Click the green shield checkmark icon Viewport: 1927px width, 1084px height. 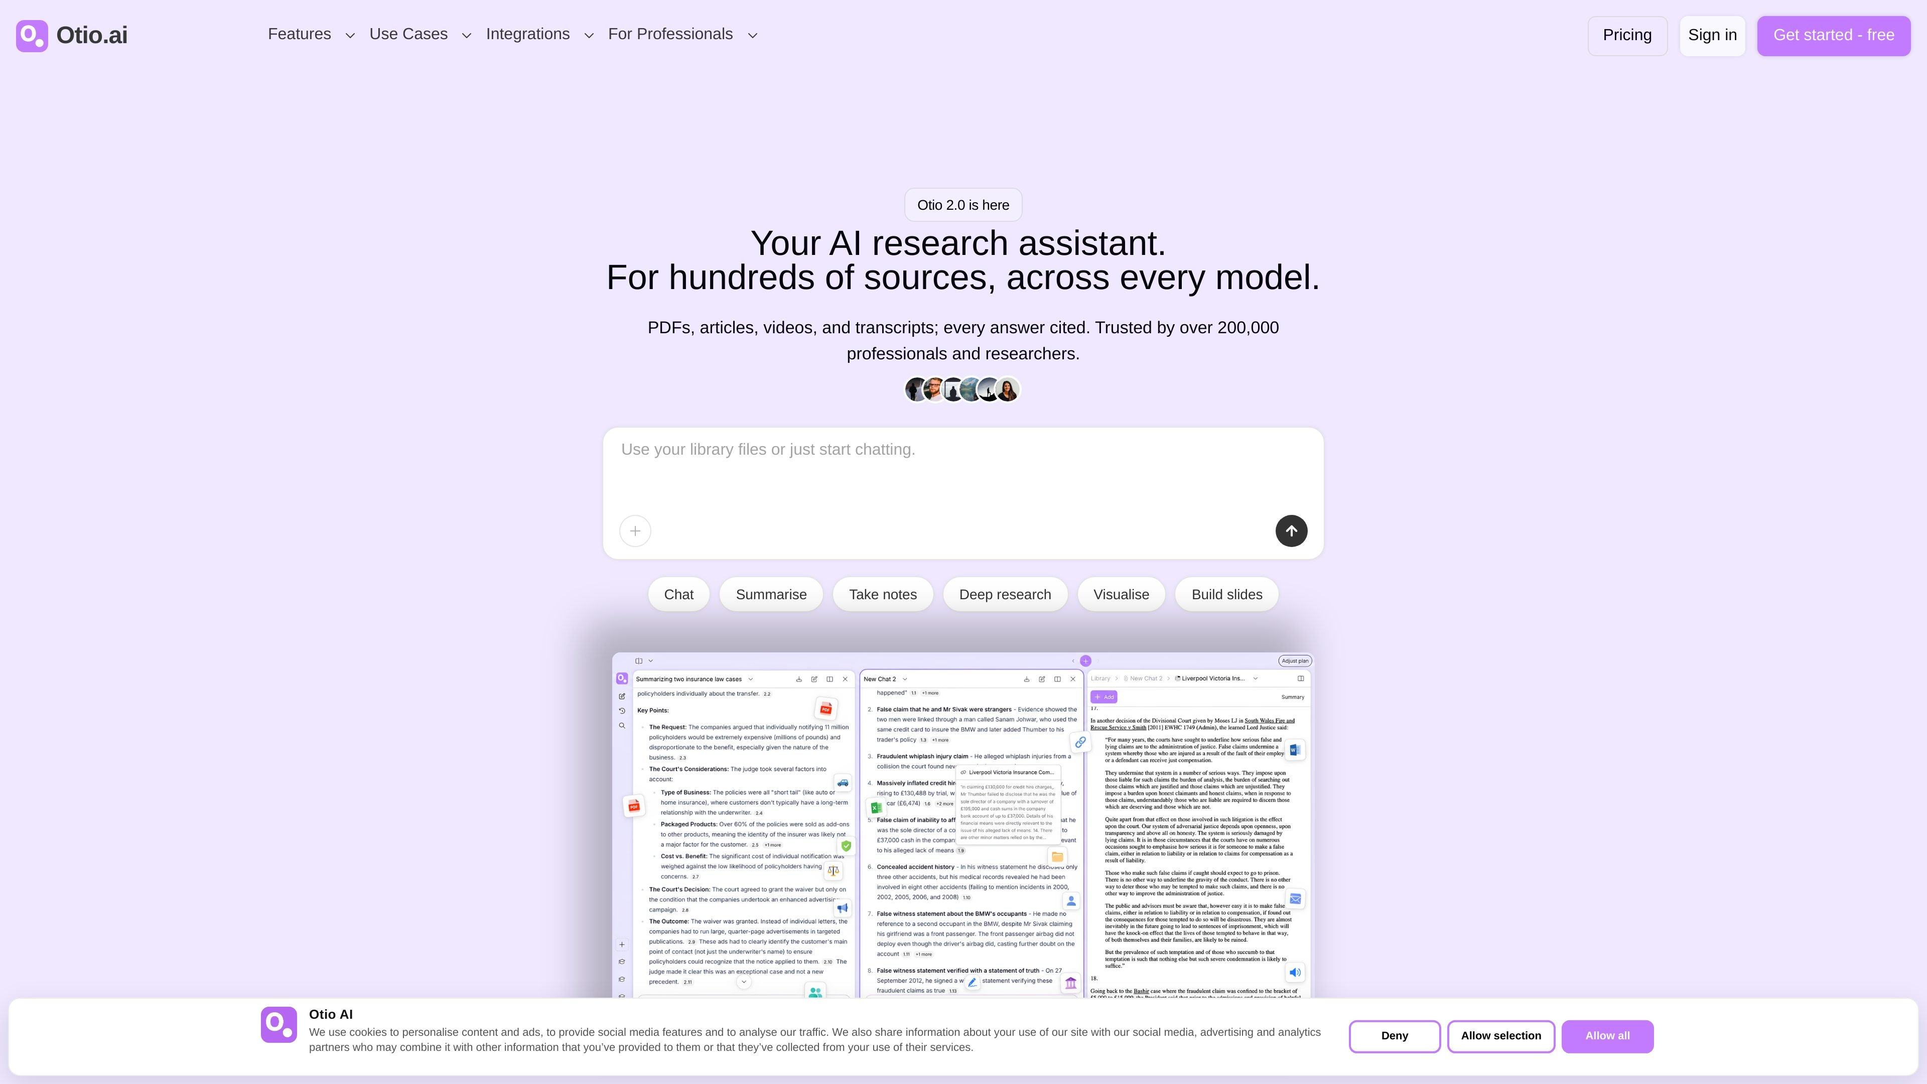[846, 846]
